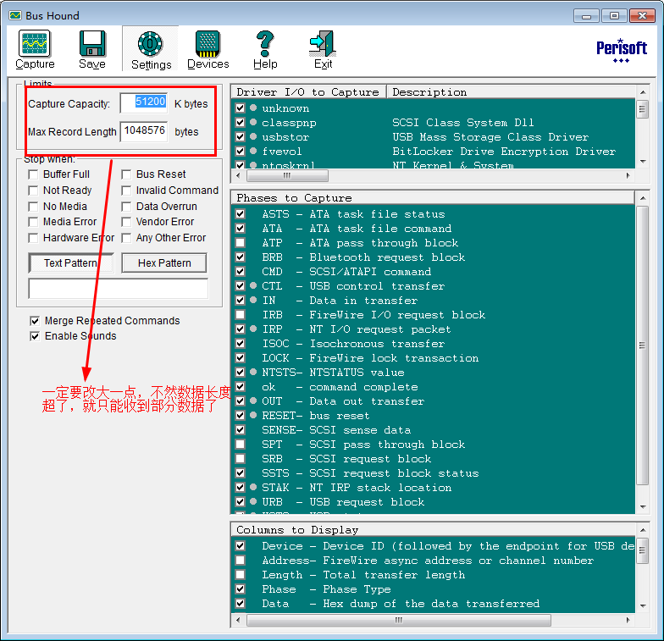The width and height of the screenshot is (664, 641).
Task: Click the Perisoft logo
Action: (622, 50)
